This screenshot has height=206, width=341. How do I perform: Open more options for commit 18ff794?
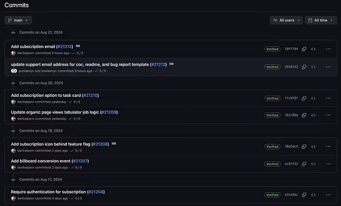pos(328,49)
